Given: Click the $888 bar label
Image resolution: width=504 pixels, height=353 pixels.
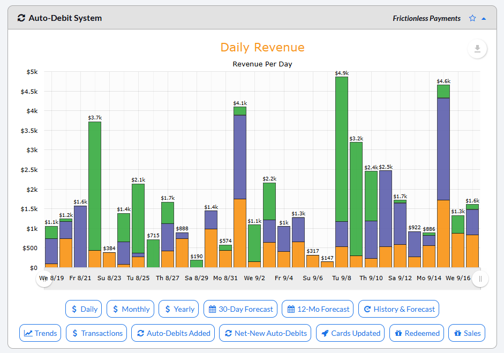Looking at the screenshot, I should click(x=182, y=229).
